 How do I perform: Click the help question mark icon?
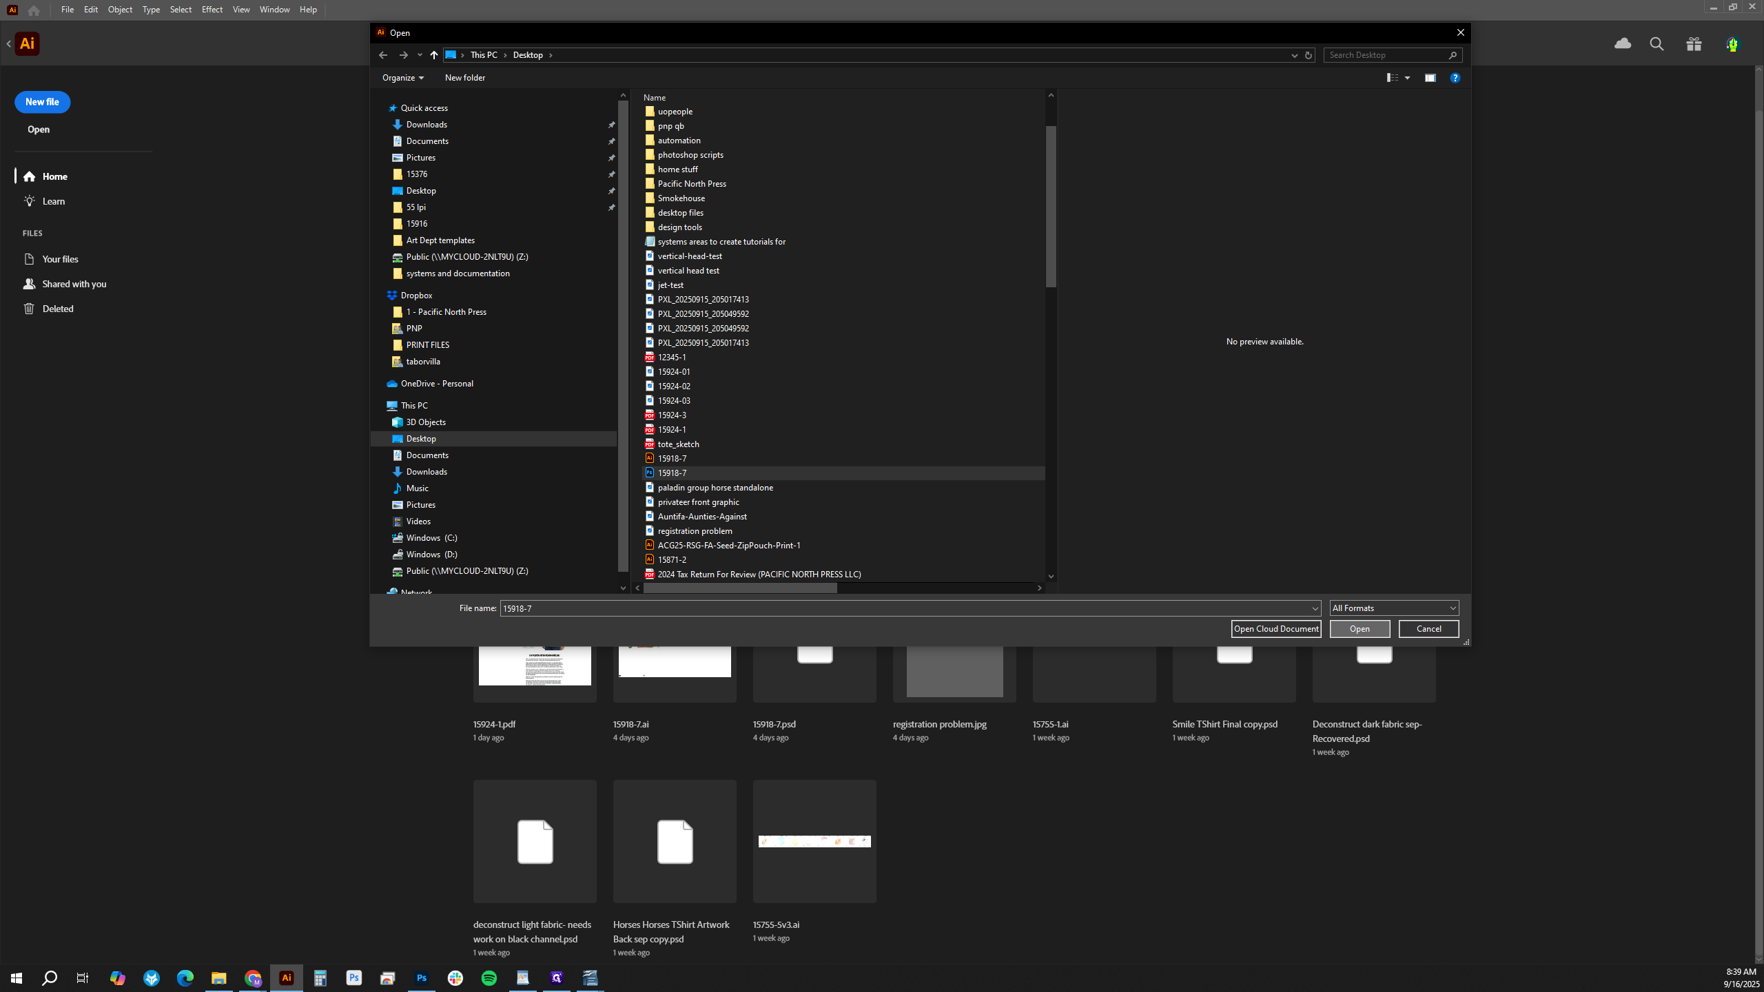1455,78
